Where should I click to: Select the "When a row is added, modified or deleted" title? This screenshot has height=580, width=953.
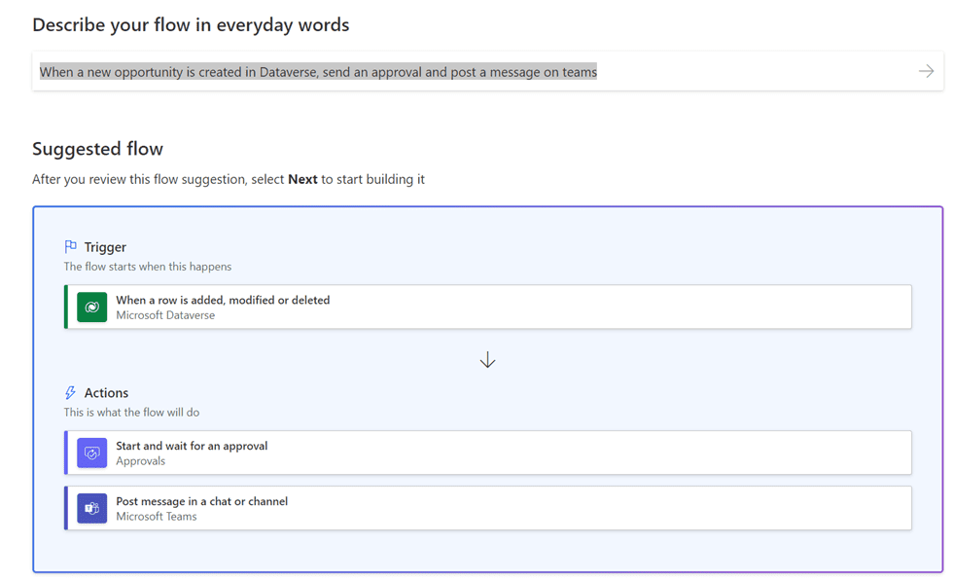click(x=223, y=300)
